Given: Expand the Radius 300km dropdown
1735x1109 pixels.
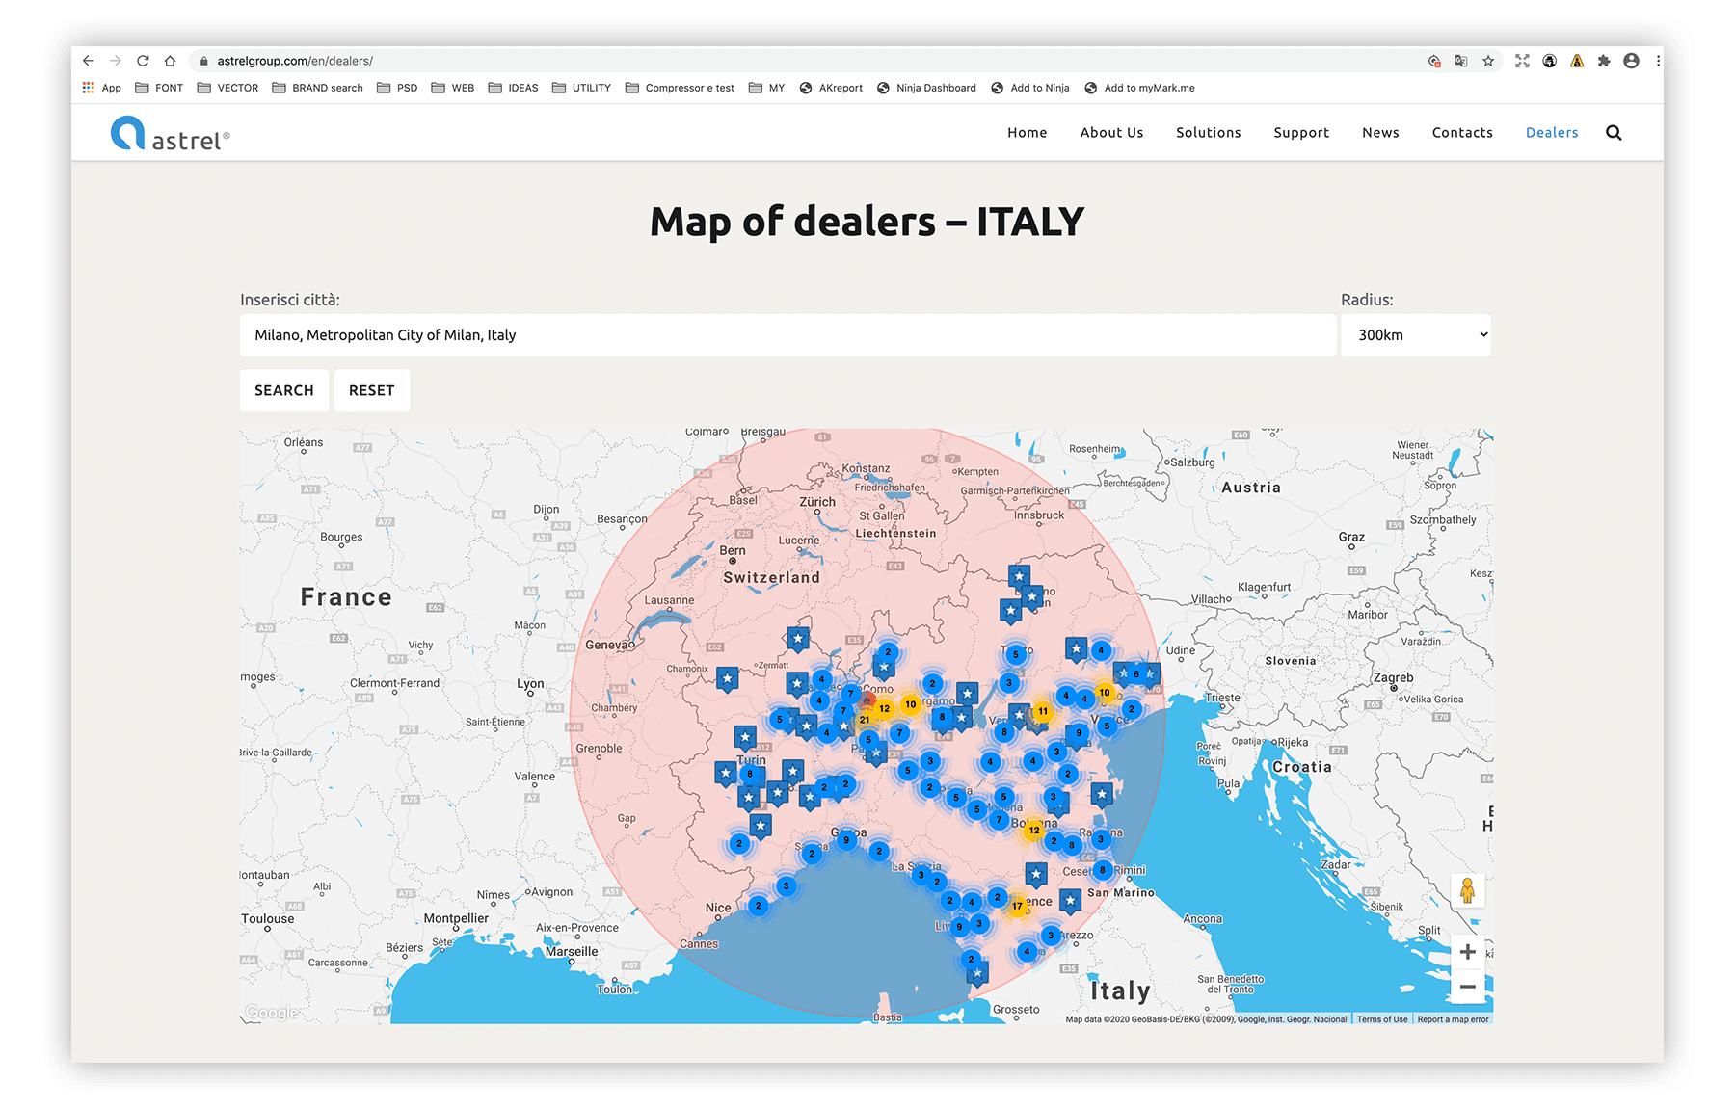Looking at the screenshot, I should coord(1416,334).
